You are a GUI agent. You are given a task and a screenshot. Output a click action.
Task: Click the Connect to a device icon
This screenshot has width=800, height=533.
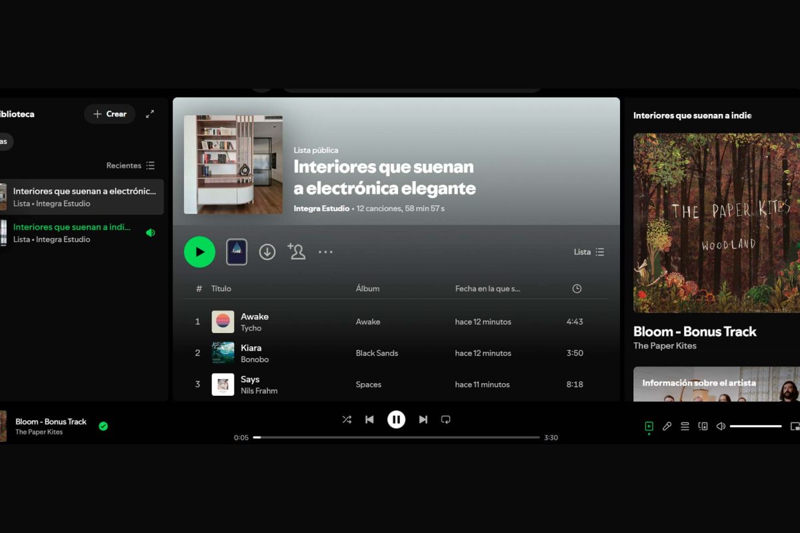(x=703, y=426)
